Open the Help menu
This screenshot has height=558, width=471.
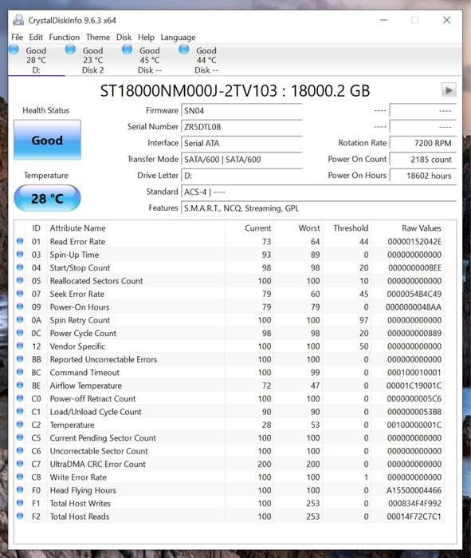click(146, 37)
